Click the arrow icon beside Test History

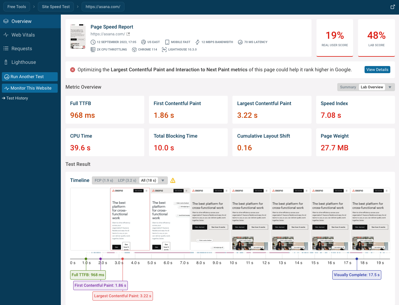click(4, 98)
